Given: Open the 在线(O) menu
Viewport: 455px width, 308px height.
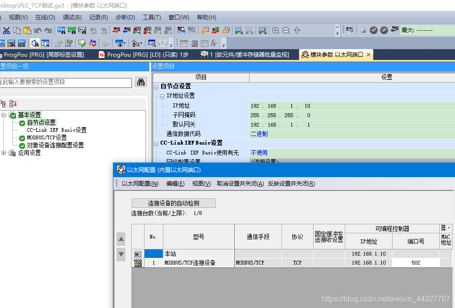Looking at the screenshot, I should click(x=45, y=17).
